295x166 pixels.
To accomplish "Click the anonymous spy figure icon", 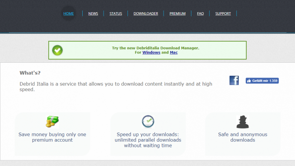I will [x=243, y=122].
